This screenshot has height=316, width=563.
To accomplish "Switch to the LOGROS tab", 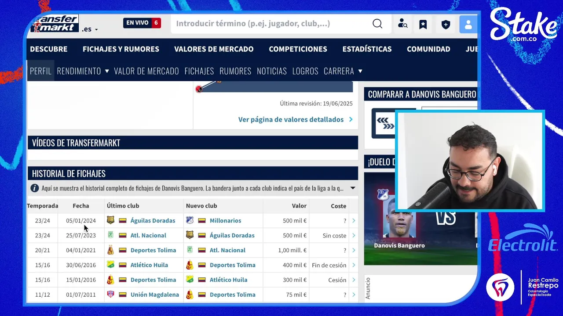I will (305, 71).
